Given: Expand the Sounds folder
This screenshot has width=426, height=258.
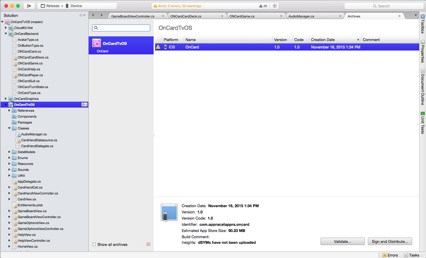Looking at the screenshot, I should 9,170.
